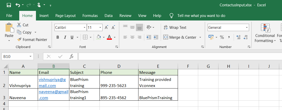Open the vishnupriya@gmail.com email link
282x110 pixels.
point(52,82)
